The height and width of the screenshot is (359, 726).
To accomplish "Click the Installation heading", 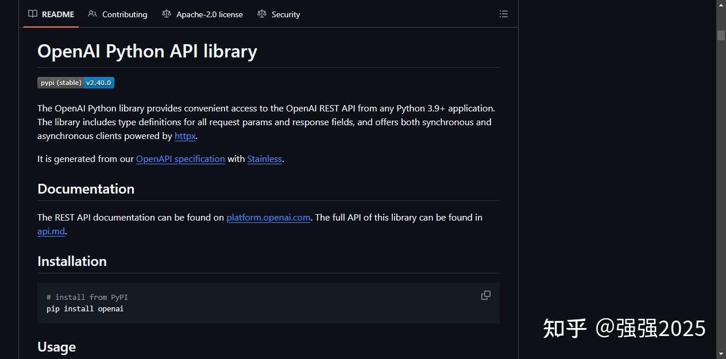I will (72, 261).
